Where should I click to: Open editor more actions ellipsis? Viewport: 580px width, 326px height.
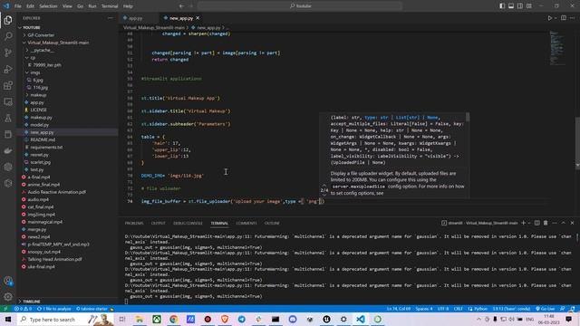tap(572, 18)
